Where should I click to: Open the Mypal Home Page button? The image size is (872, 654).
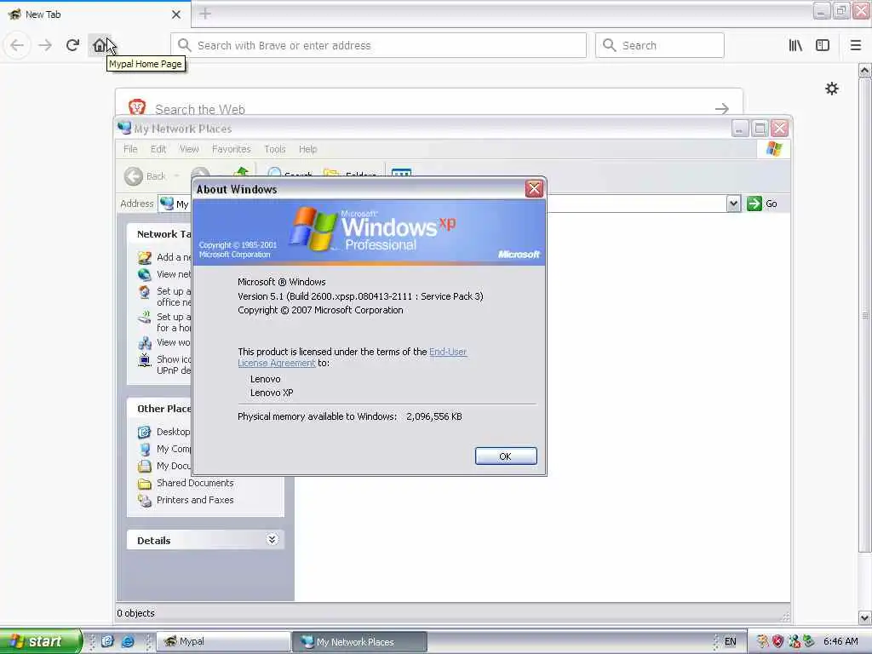(x=100, y=45)
